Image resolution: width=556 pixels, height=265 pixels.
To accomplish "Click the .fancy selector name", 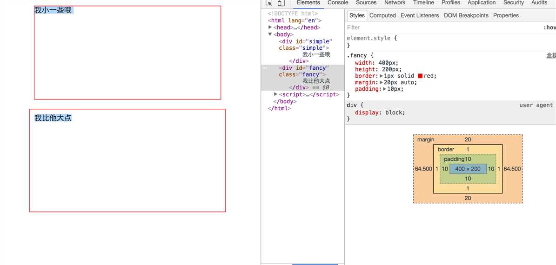I will tap(357, 55).
